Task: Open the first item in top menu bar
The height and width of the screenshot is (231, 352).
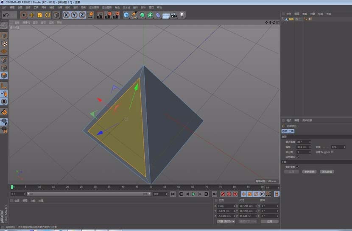Action: click(4, 7)
